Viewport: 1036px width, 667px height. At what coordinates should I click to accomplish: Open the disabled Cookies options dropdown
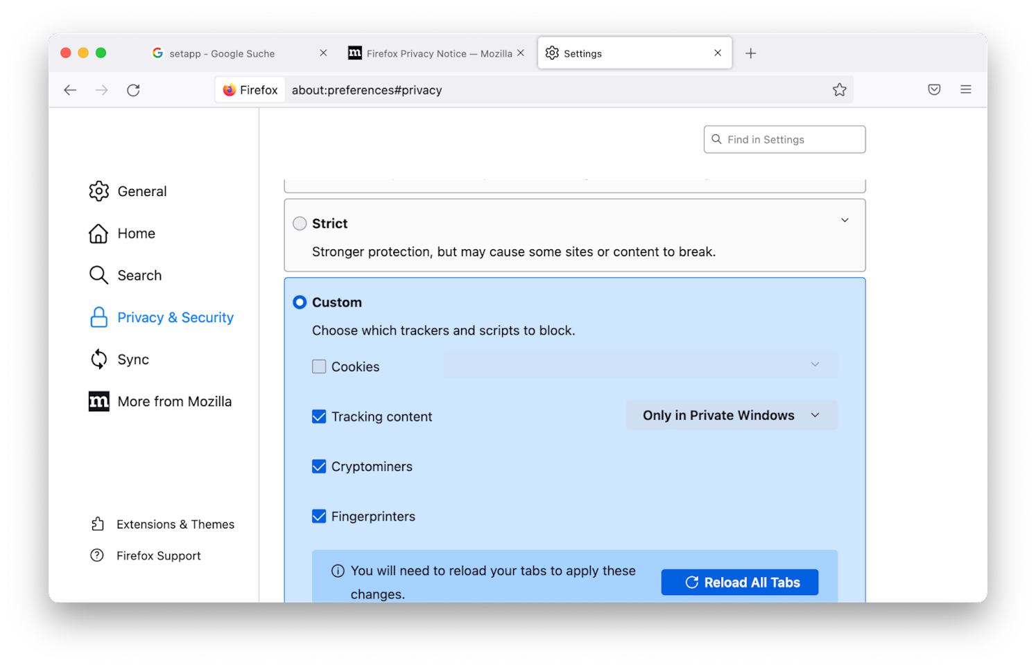click(640, 364)
